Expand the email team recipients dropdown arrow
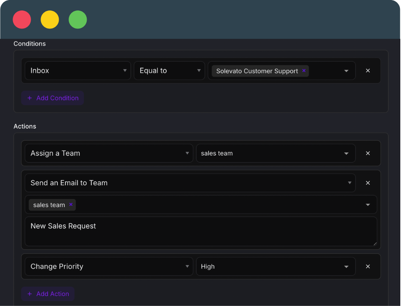The height and width of the screenshot is (306, 402). 368,205
